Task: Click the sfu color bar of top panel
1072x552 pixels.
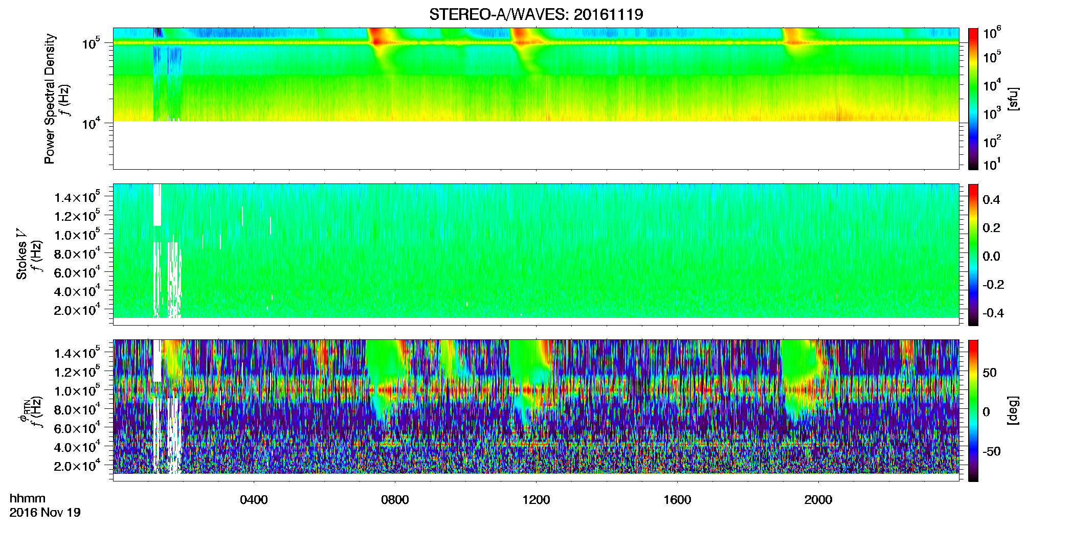Action: click(973, 99)
